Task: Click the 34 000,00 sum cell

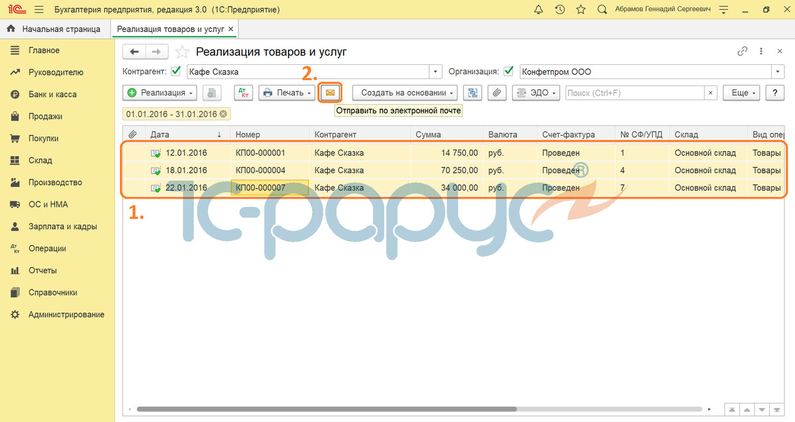Action: (x=447, y=187)
